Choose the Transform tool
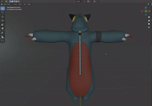 coord(3,28)
